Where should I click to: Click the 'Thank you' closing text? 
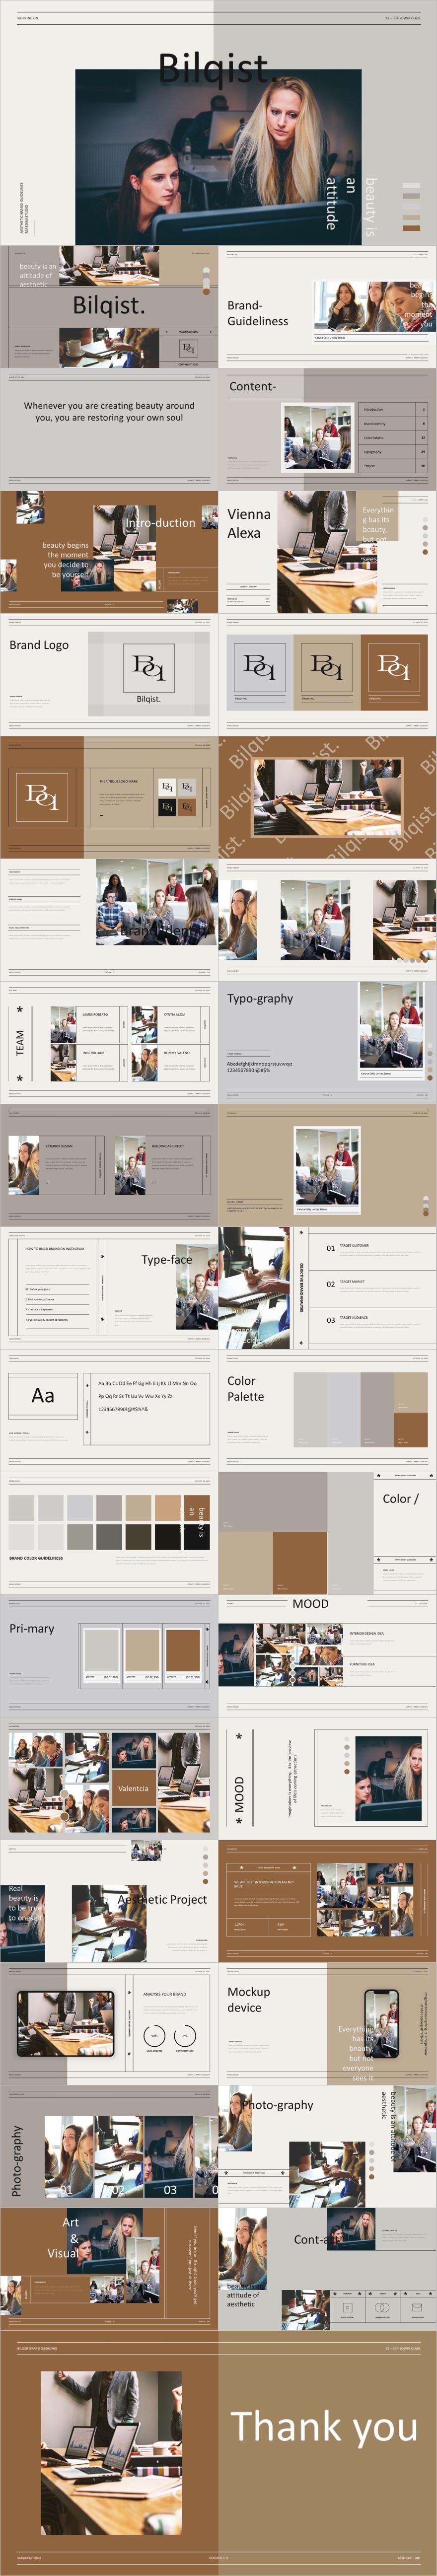[x=324, y=2427]
